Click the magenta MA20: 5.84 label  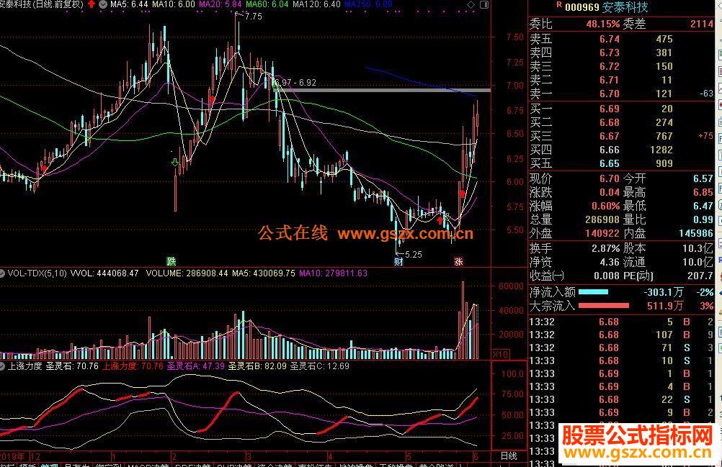pos(220,4)
